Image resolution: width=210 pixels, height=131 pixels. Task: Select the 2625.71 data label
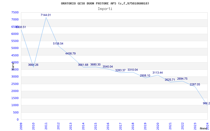170,80
